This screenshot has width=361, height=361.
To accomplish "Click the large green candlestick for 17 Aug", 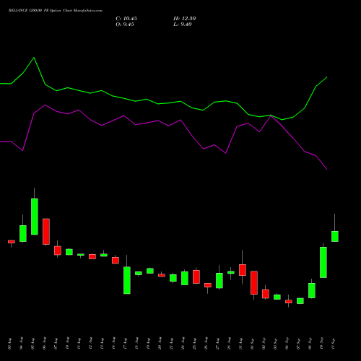I will (x=127, y=280).
